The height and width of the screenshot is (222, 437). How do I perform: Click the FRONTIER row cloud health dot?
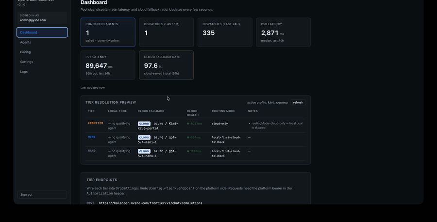point(188,124)
